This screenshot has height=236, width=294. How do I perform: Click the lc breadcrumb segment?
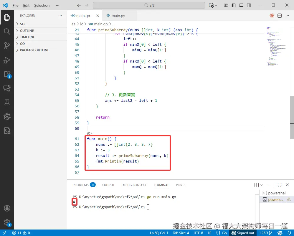[82, 24]
